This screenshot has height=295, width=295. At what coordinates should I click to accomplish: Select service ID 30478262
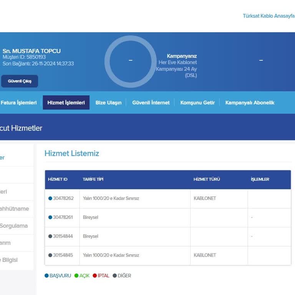pyautogui.click(x=63, y=198)
